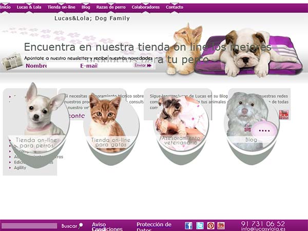This screenshot has width=308, height=231.
Task: Click the YouTube icon beside the Blog circle
Action: coord(284,114)
